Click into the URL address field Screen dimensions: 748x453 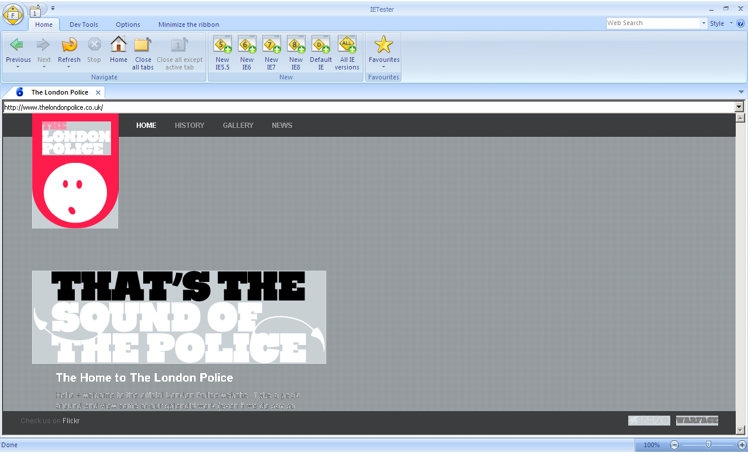(x=368, y=107)
